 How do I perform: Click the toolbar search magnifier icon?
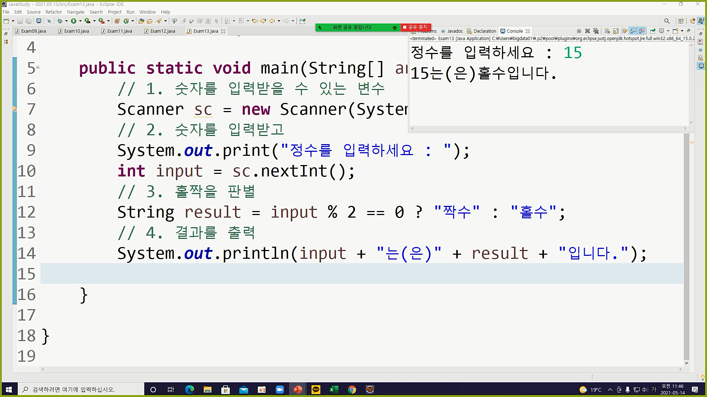(667, 21)
